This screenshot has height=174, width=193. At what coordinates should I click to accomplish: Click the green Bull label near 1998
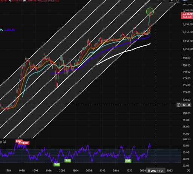[x=57, y=165]
